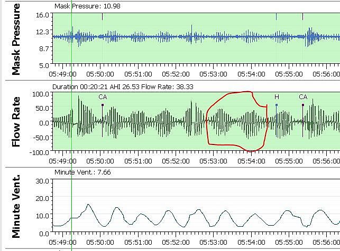Select the Flow Rate vertical graph title

tap(16, 122)
